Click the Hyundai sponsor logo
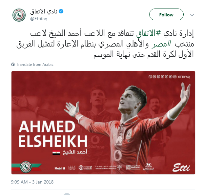The image size is (204, 195). coord(149,166)
